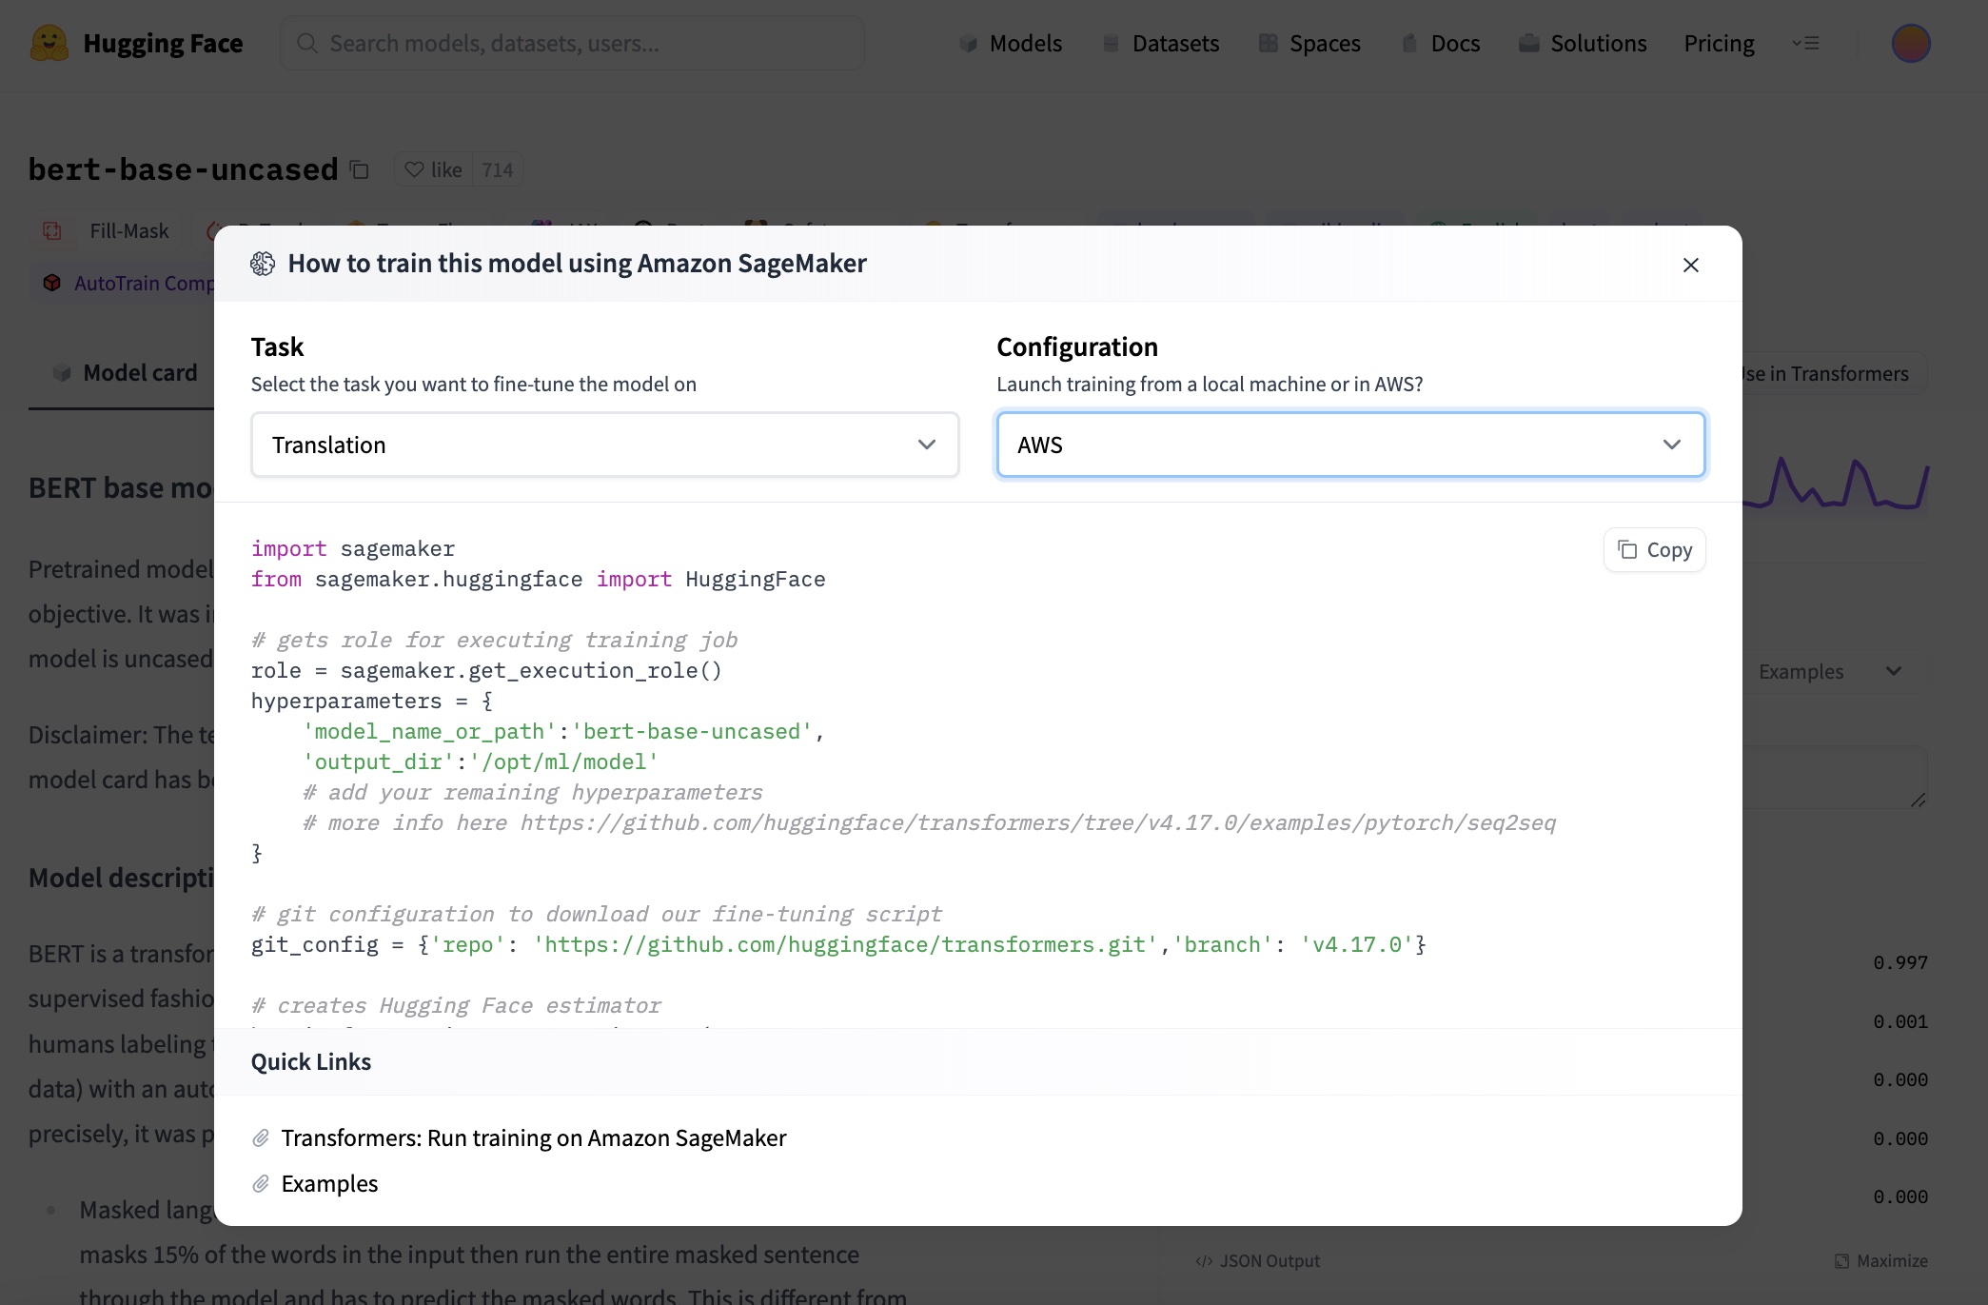Image resolution: width=1988 pixels, height=1305 pixels.
Task: Open the AWS configuration dropdown
Action: point(1349,445)
